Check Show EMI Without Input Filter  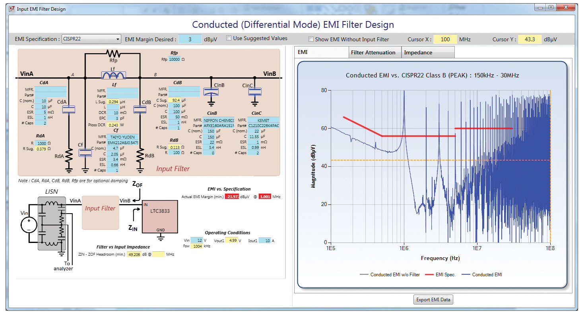click(311, 39)
